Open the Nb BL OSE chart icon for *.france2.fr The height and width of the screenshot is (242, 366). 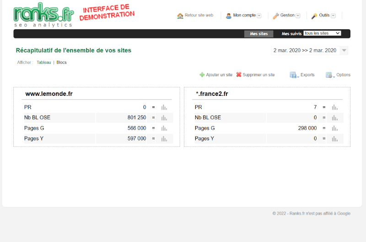335,118
